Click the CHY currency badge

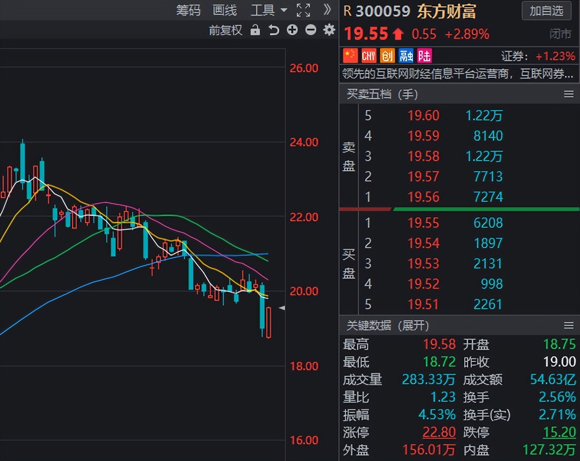point(369,55)
